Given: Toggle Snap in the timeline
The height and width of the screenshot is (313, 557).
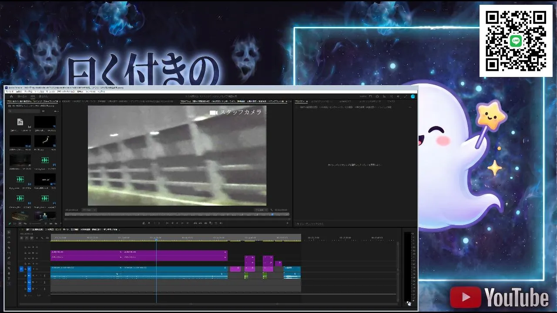Looking at the screenshot, I should pyautogui.click(x=27, y=238).
